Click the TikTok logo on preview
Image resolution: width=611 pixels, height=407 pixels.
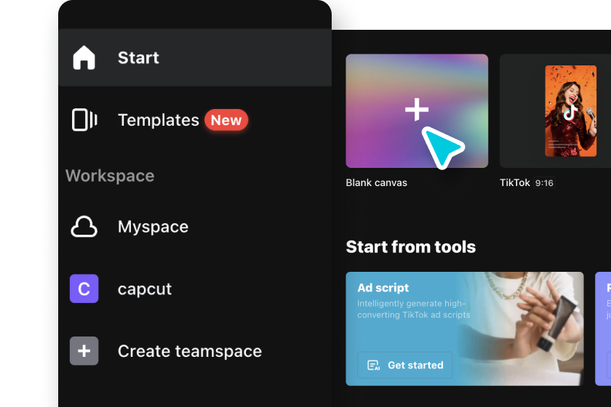pos(570,112)
